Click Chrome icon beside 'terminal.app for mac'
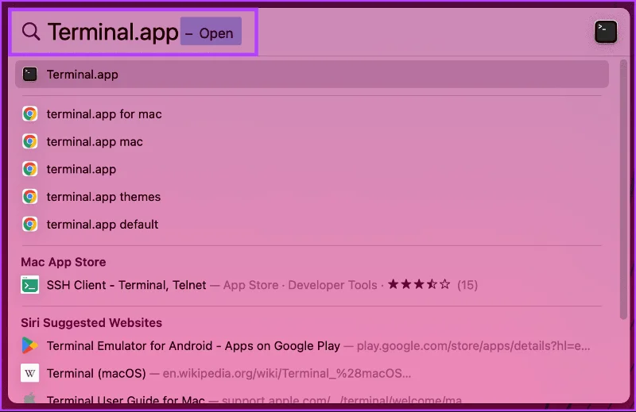Screen dimensions: 636x412 pos(29,114)
